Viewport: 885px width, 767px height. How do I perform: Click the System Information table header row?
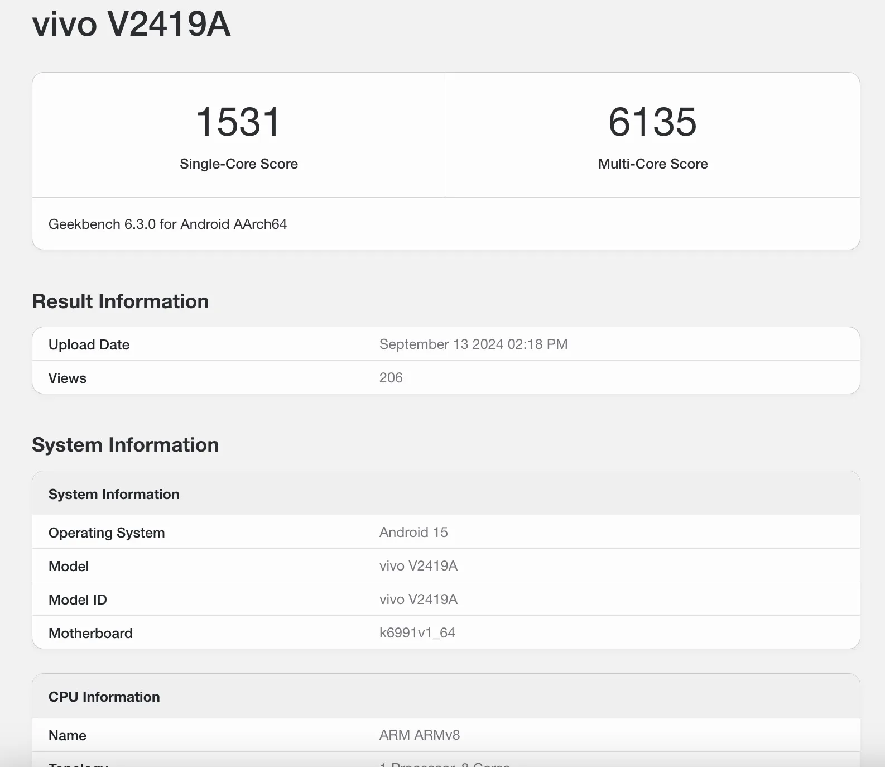(114, 494)
